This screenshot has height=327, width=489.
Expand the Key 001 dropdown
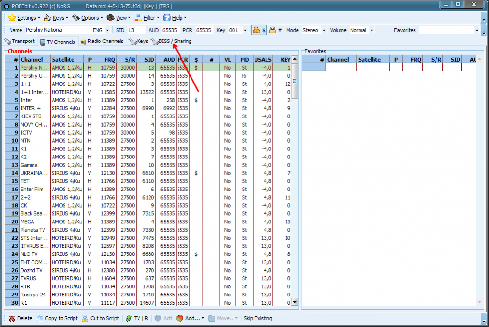[x=245, y=30]
